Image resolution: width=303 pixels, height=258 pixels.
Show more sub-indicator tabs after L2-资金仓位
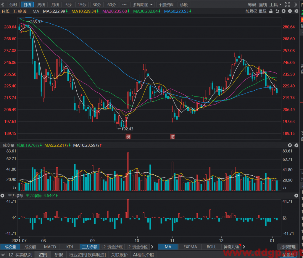[x=152, y=247]
